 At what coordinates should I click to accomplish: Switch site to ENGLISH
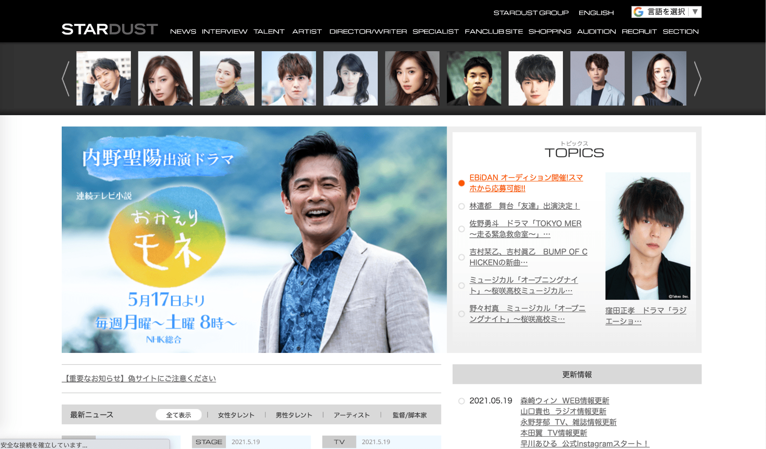596,13
